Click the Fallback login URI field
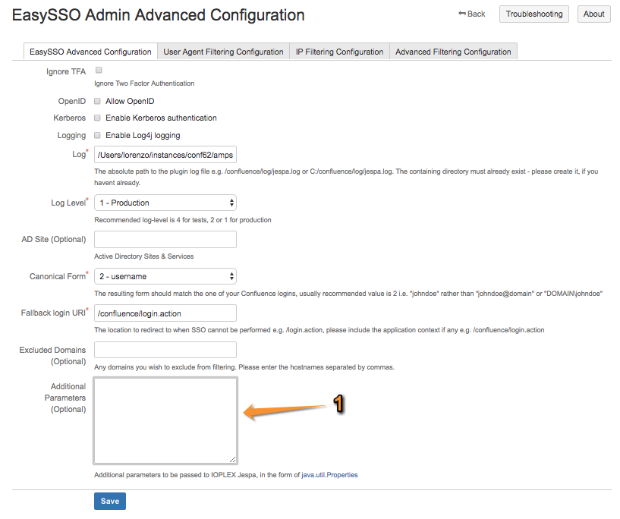 pyautogui.click(x=165, y=313)
